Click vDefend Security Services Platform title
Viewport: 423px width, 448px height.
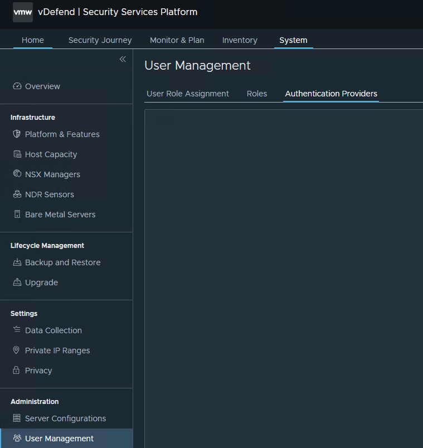coord(118,12)
